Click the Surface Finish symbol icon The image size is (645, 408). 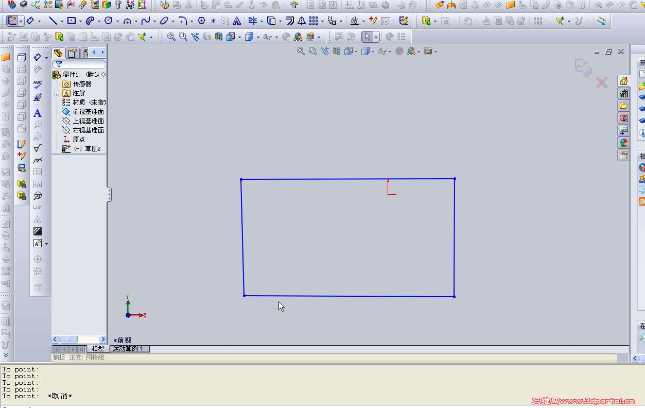38,148
